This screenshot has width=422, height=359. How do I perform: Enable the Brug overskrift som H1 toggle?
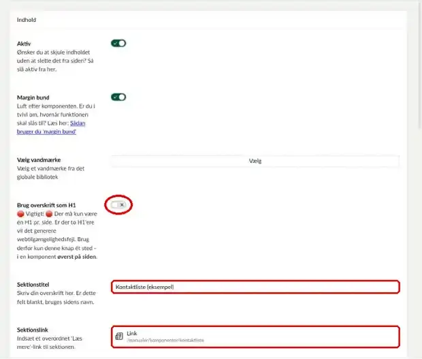(x=118, y=205)
